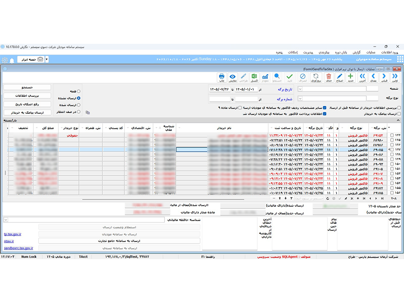Open the filter arrow on مبلغ کل column
The height and width of the screenshot is (303, 404).
tap(37, 128)
